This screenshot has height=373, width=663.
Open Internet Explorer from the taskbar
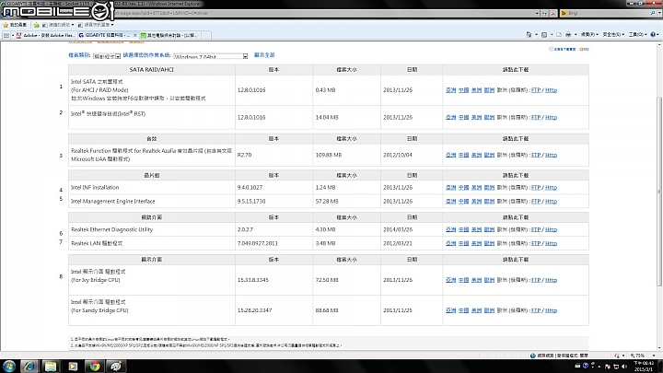[x=29, y=366]
